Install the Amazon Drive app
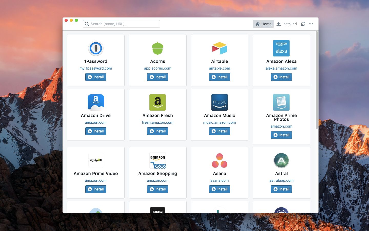This screenshot has height=231, width=369. (x=96, y=131)
